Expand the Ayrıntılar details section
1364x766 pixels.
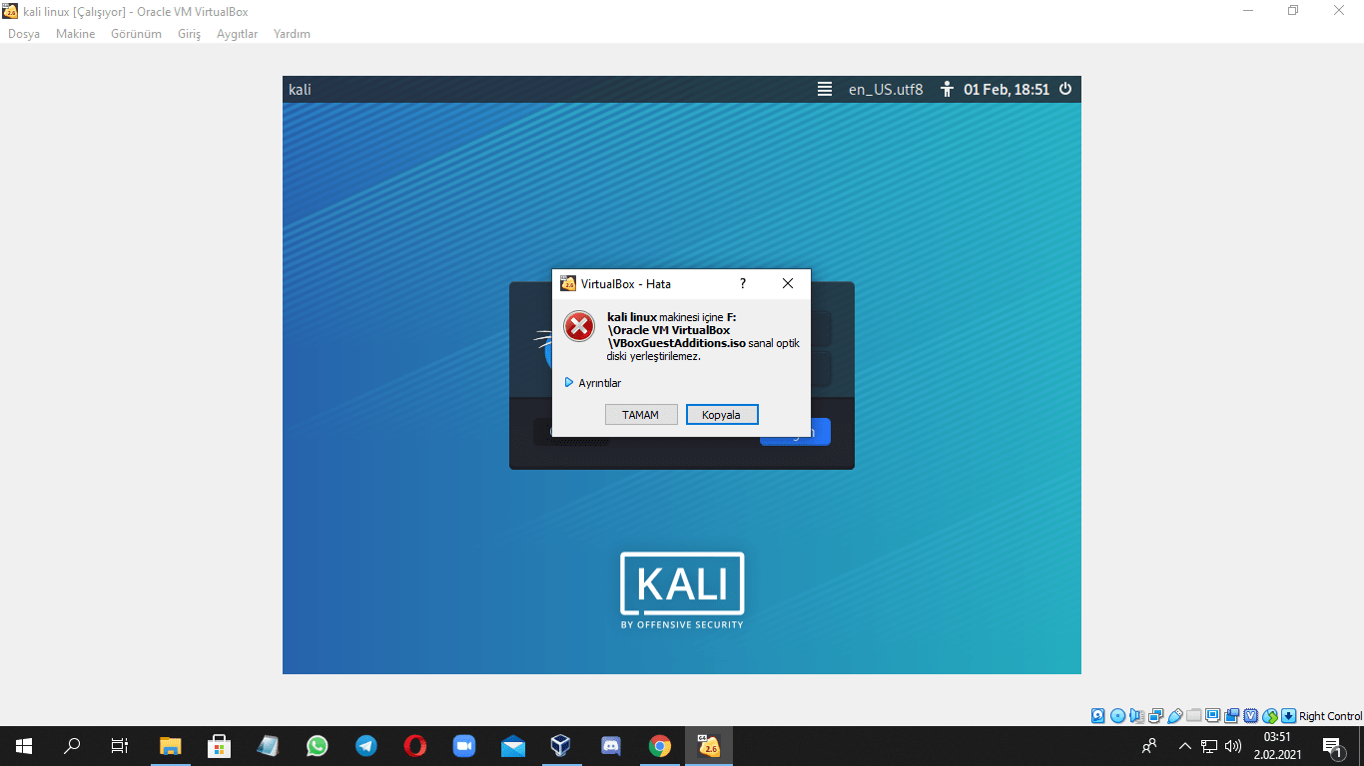coord(593,383)
